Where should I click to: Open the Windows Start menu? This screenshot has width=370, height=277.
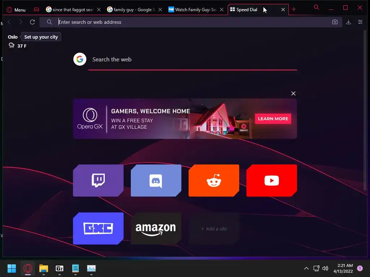(x=12, y=268)
